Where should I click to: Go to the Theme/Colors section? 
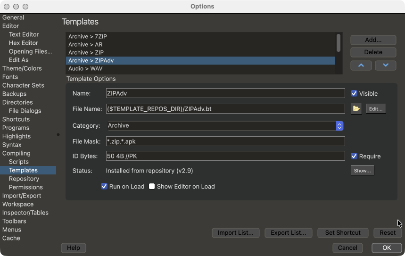22,68
